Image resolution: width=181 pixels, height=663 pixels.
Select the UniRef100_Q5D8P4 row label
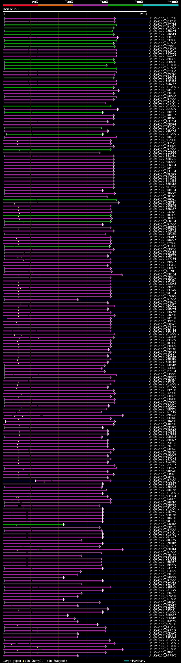click(162, 124)
